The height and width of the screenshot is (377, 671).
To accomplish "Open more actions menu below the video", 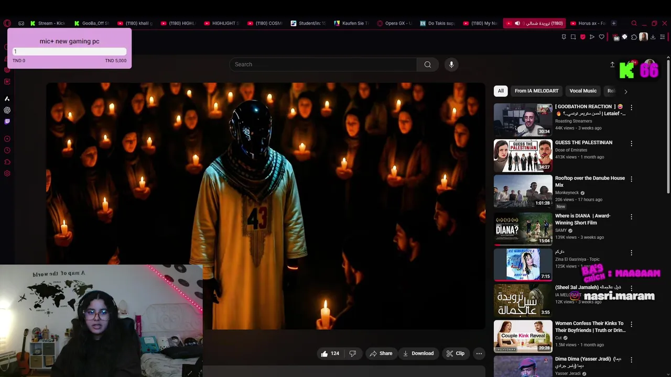I will pyautogui.click(x=479, y=353).
